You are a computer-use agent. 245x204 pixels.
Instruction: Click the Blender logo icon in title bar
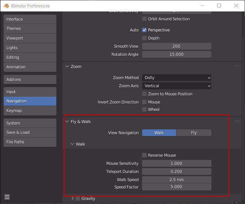(x=6, y=6)
